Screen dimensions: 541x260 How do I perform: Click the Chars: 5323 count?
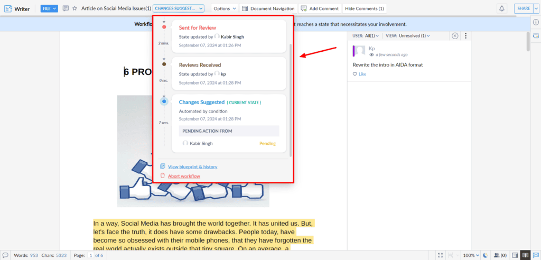(x=54, y=256)
